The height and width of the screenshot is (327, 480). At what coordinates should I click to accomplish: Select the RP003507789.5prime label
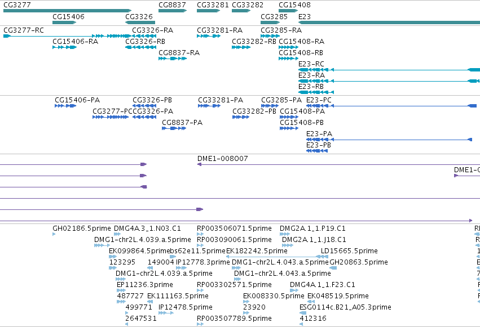coord(234,319)
